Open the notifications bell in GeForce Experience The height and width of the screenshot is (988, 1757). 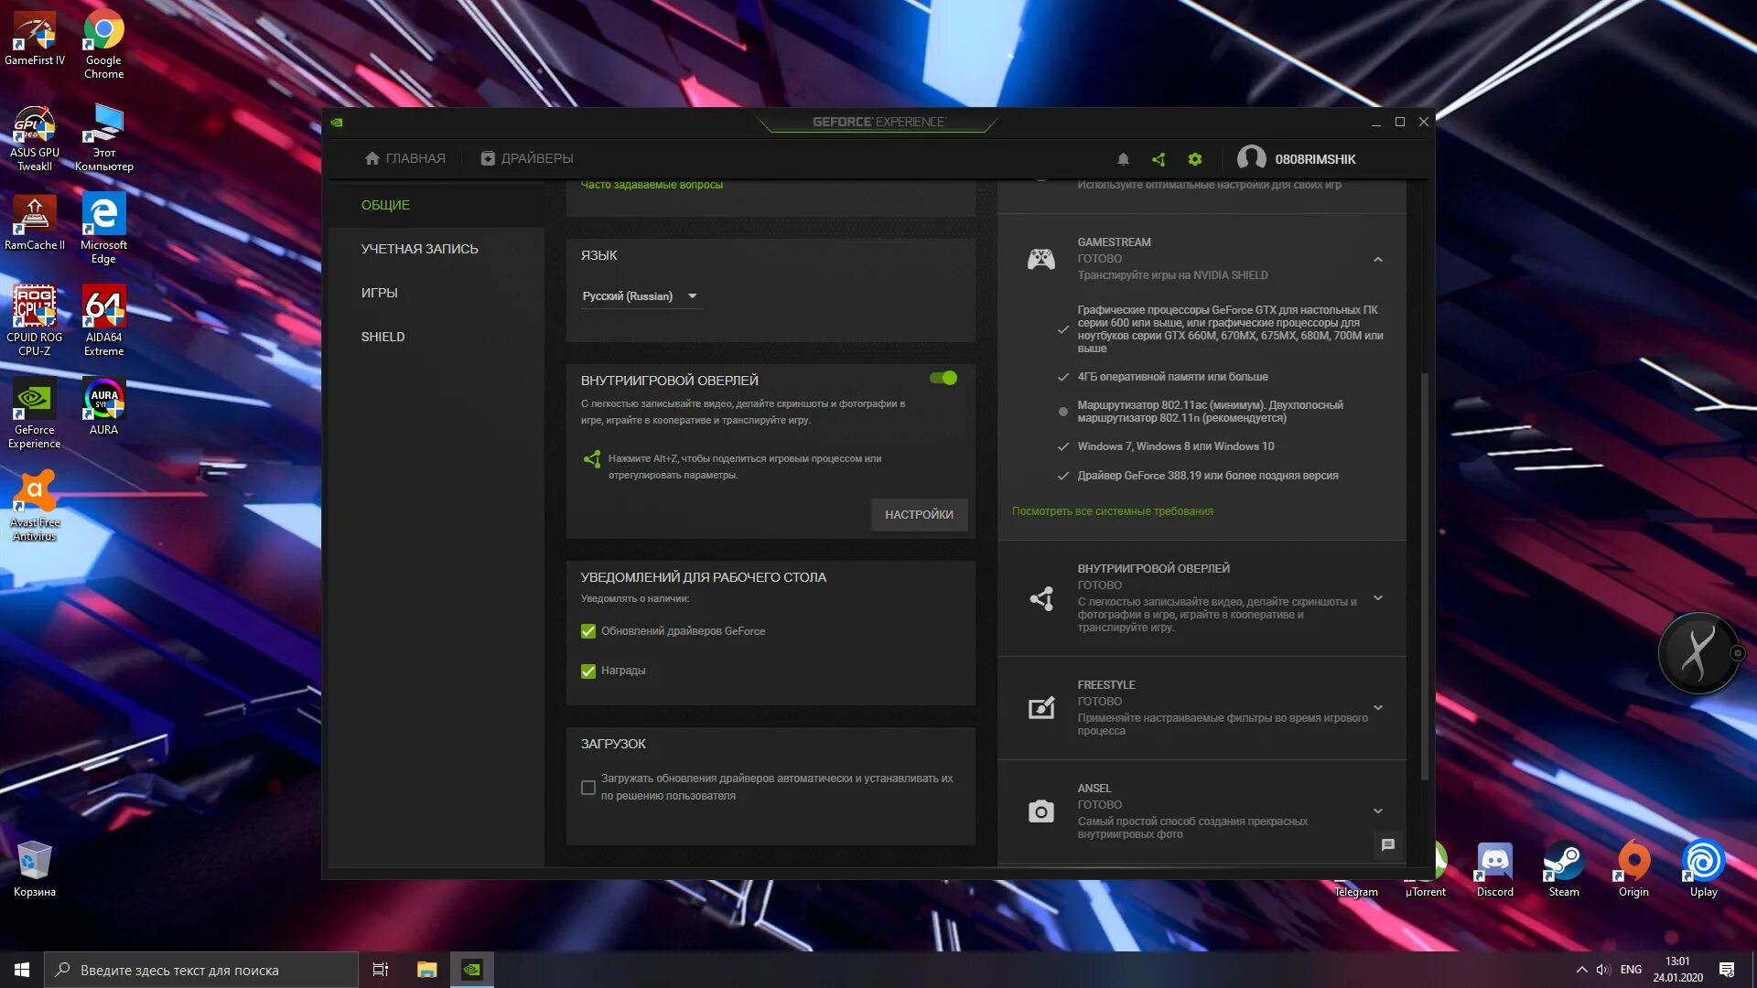(1123, 159)
